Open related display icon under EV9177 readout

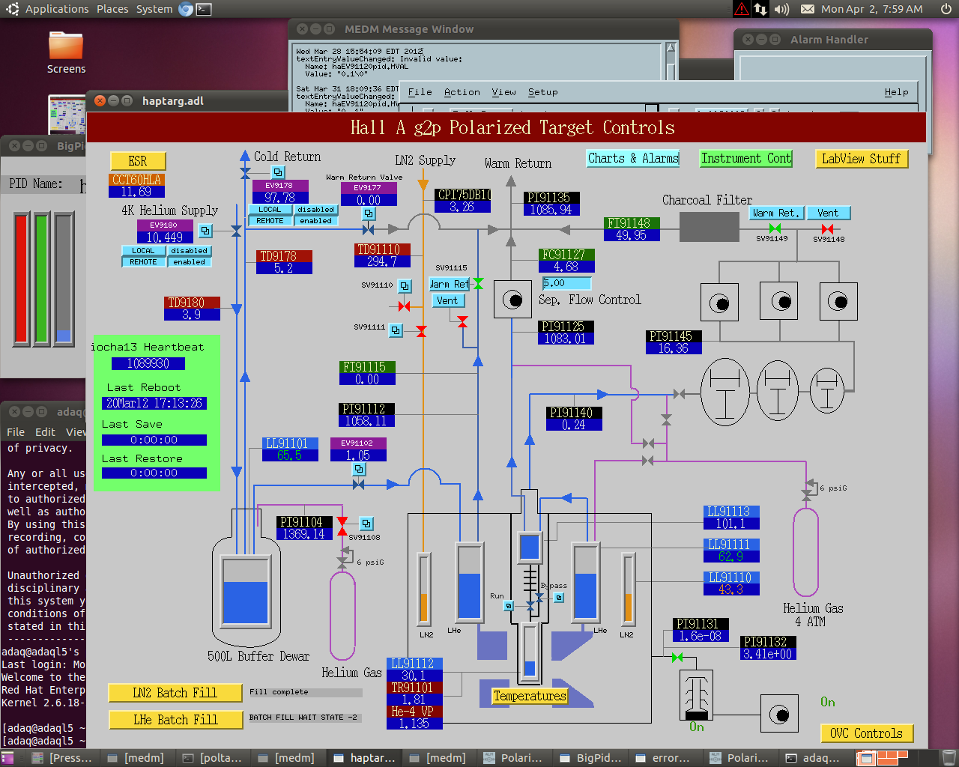[369, 213]
